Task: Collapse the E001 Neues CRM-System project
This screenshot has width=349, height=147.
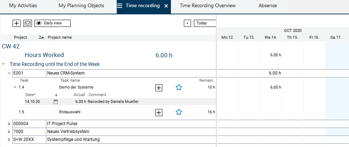Action: [x=9, y=73]
